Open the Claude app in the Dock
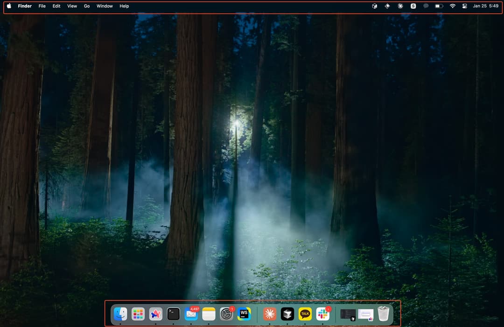 click(x=270, y=314)
